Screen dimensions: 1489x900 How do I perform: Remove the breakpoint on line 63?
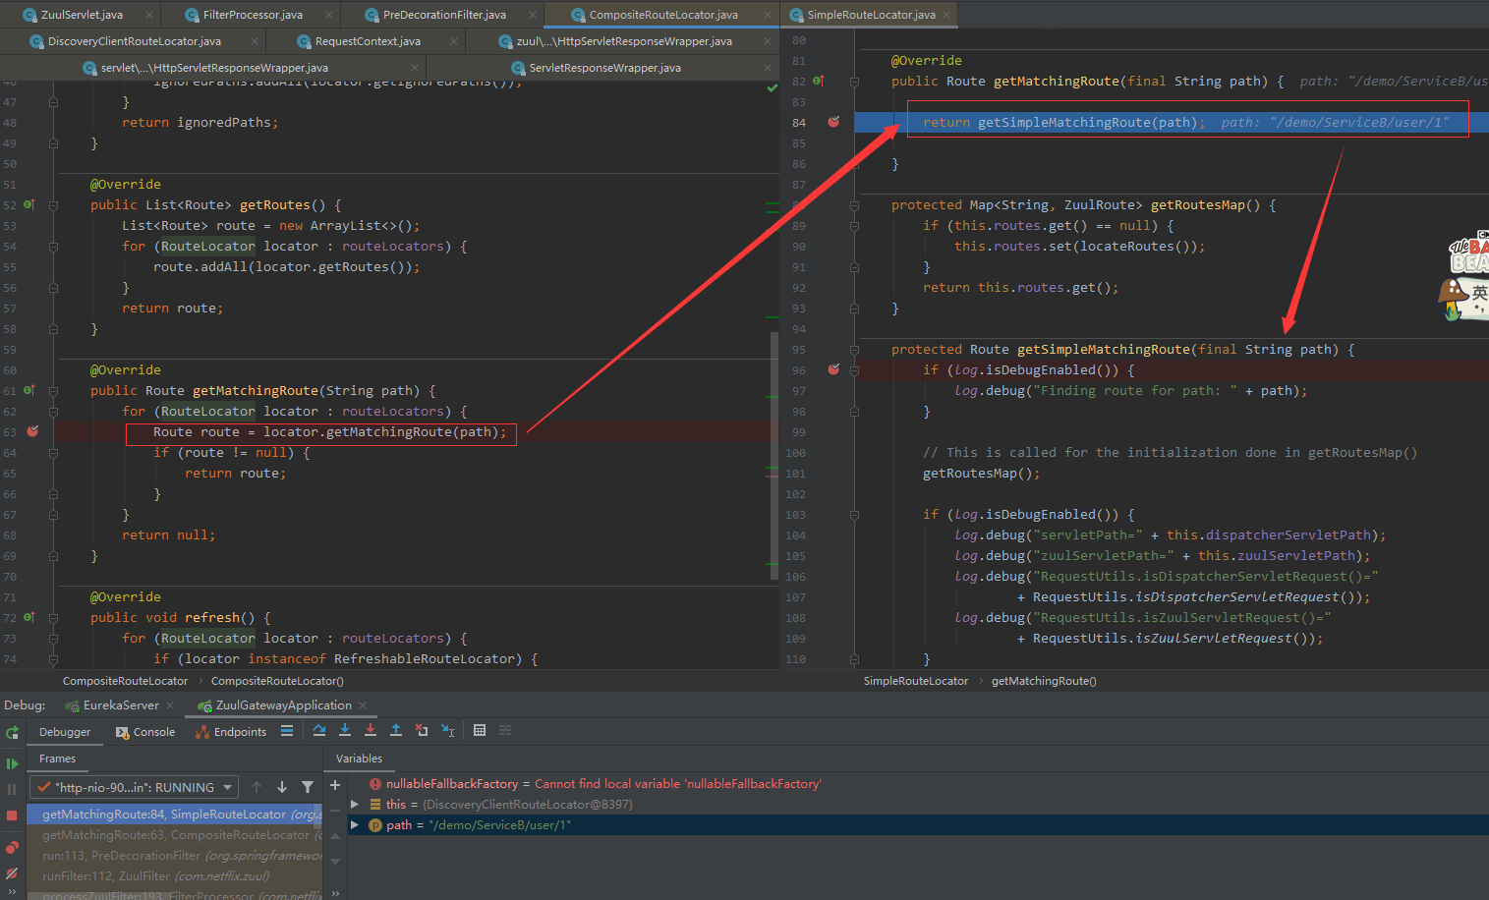tap(32, 431)
